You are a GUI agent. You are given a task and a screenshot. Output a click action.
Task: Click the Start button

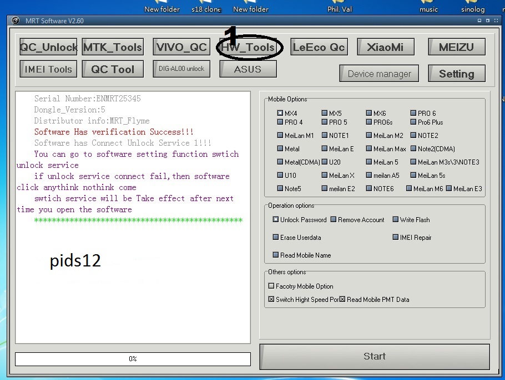(x=375, y=357)
